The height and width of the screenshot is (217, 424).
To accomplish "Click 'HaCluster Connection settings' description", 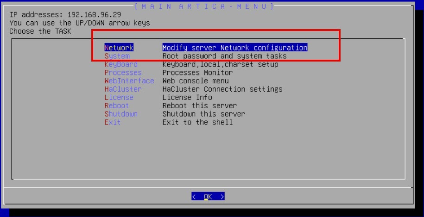I will pos(222,89).
